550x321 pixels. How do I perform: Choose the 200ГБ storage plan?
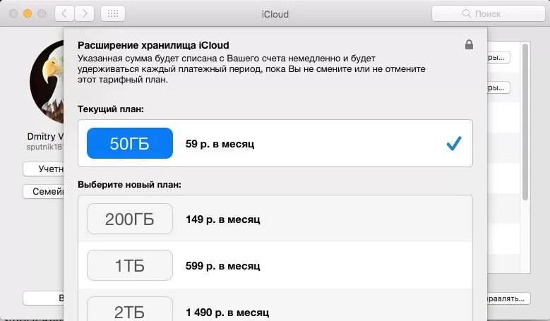click(x=130, y=219)
